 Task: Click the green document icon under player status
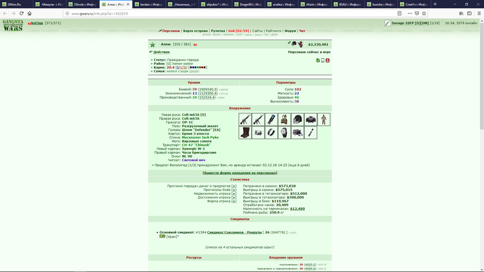coord(318,60)
